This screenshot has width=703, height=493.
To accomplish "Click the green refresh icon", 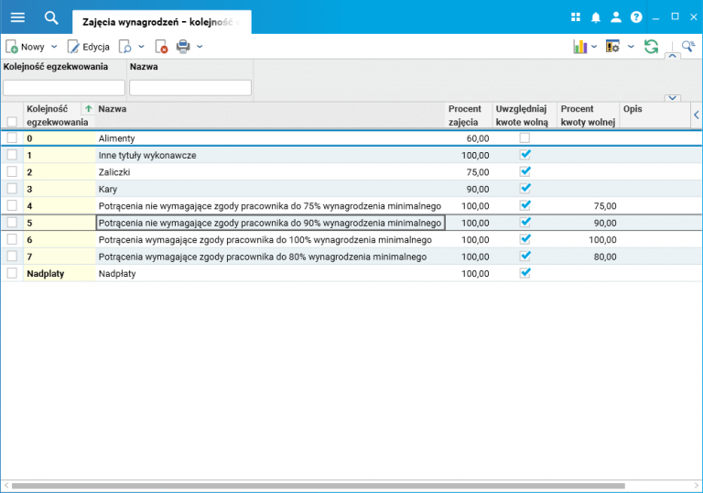I will 651,47.
